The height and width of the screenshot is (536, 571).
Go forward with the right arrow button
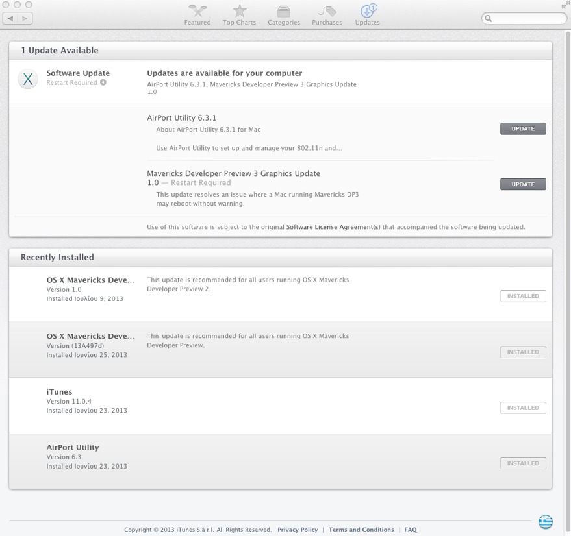click(x=25, y=18)
